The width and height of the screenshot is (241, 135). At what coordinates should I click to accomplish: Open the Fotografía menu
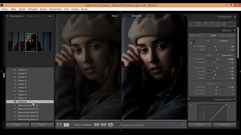click(33, 9)
